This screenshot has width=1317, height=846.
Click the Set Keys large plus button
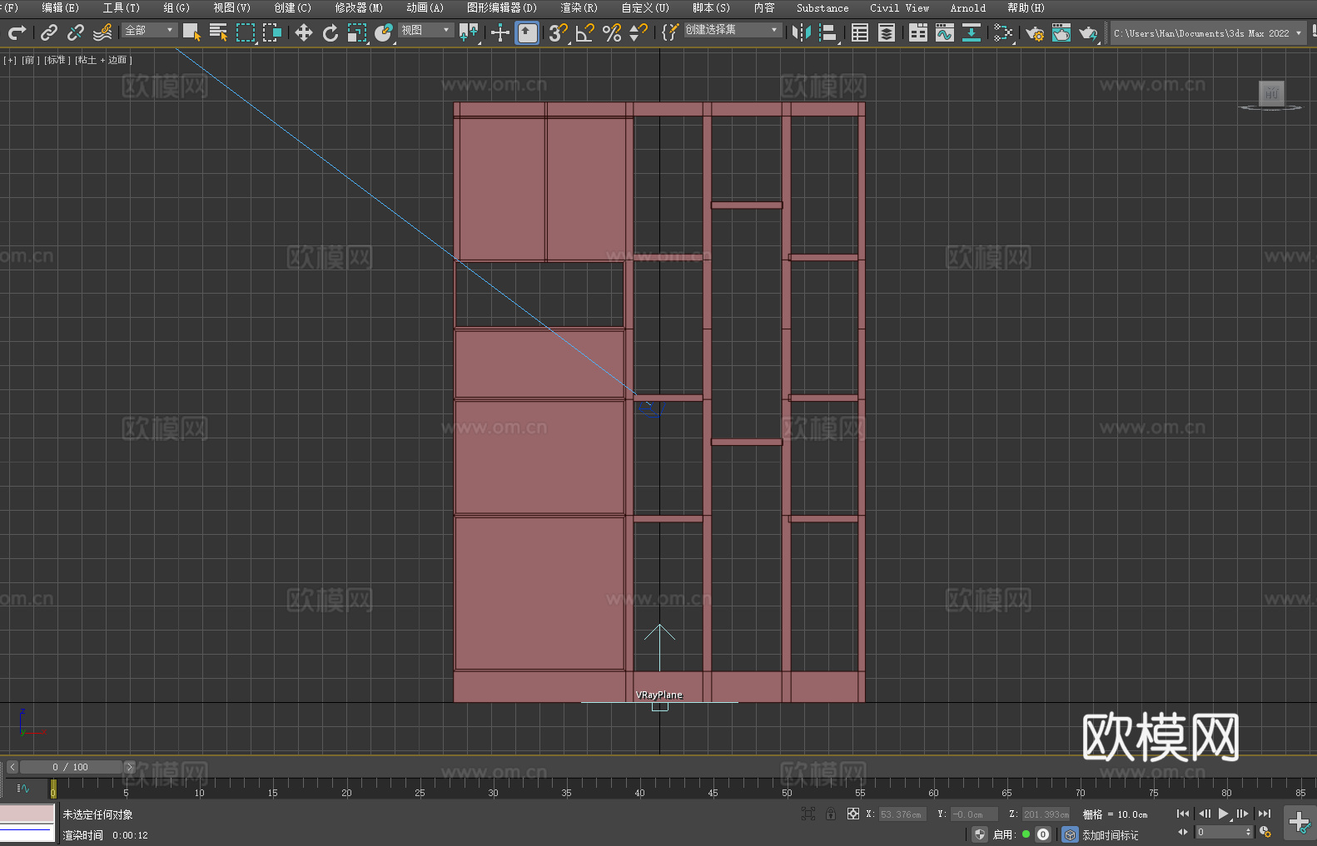(1300, 823)
